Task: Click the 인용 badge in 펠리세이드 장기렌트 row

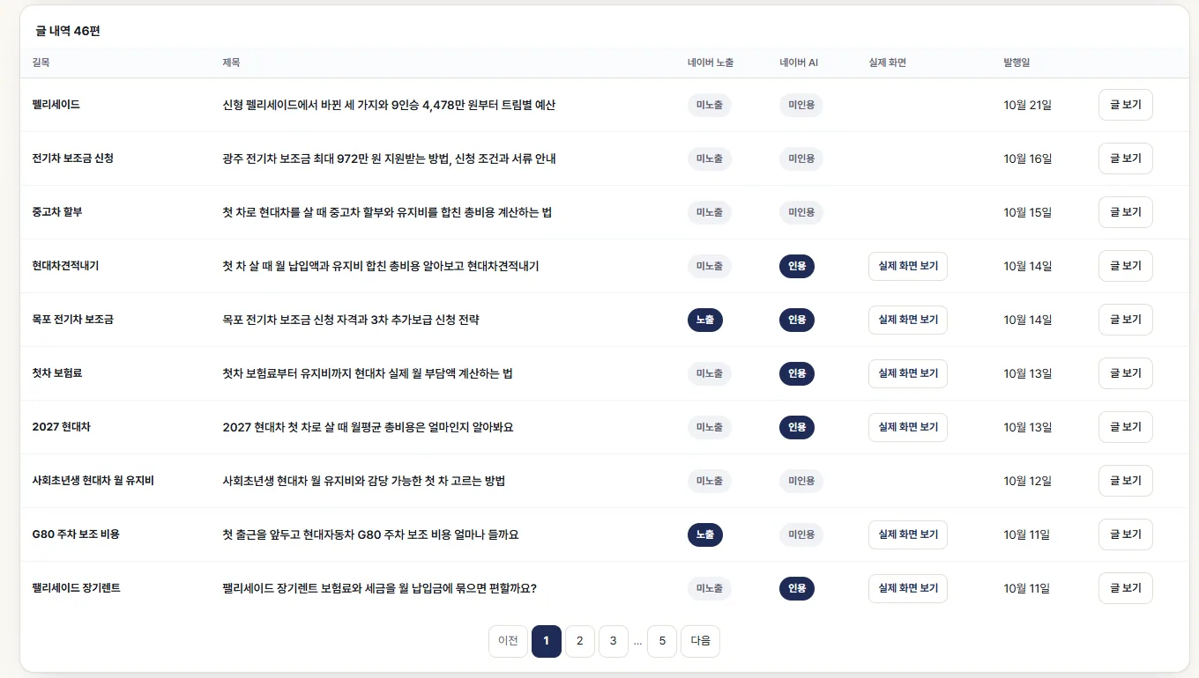Action: (x=797, y=588)
